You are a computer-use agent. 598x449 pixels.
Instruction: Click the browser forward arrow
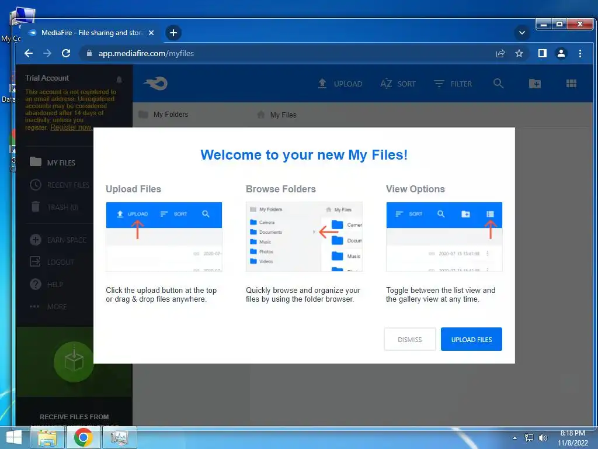click(47, 53)
